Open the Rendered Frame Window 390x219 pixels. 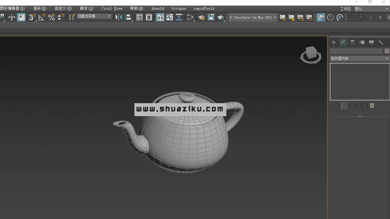pos(211,17)
